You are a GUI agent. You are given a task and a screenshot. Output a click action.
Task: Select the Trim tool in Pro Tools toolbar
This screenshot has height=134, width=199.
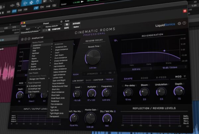pos(25,3)
